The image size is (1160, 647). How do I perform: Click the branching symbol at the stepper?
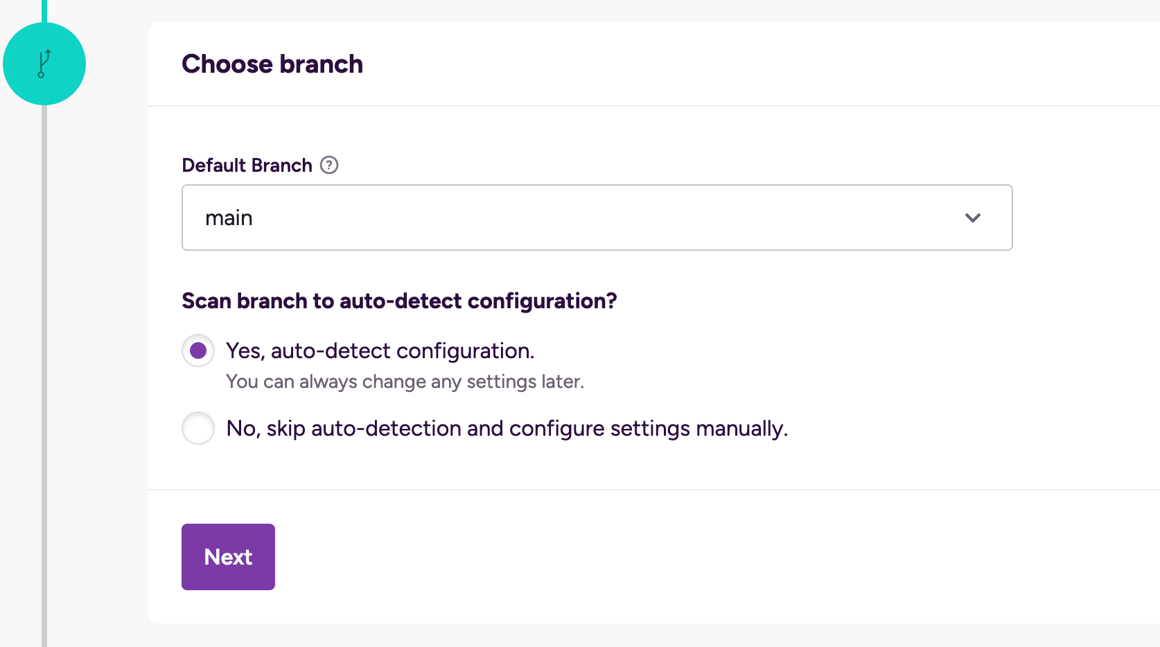point(44,63)
